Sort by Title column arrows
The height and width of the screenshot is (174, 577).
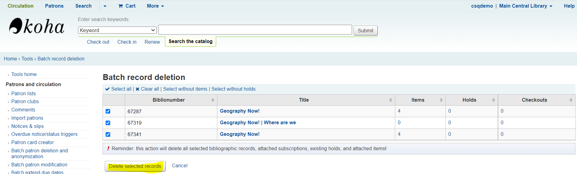(391, 100)
